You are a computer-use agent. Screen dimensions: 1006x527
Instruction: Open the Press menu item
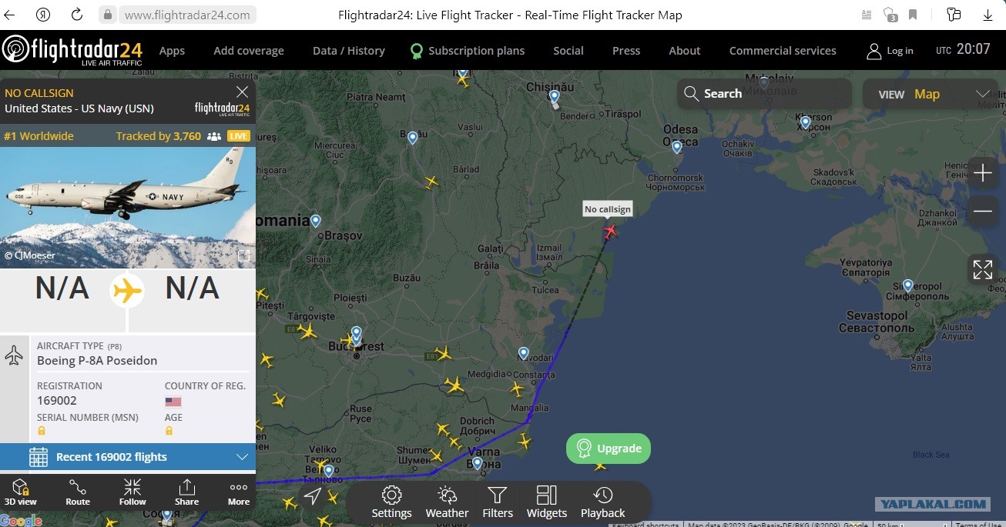[x=626, y=51]
